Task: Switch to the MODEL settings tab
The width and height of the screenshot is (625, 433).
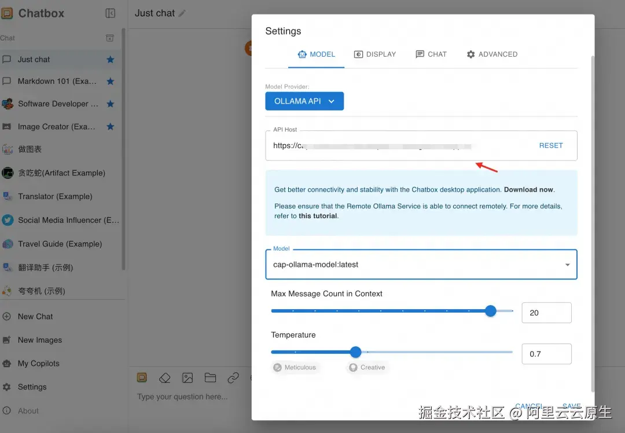Action: [x=317, y=54]
